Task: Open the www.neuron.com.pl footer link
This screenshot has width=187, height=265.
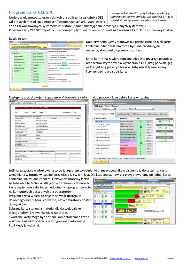Action: 120,258
